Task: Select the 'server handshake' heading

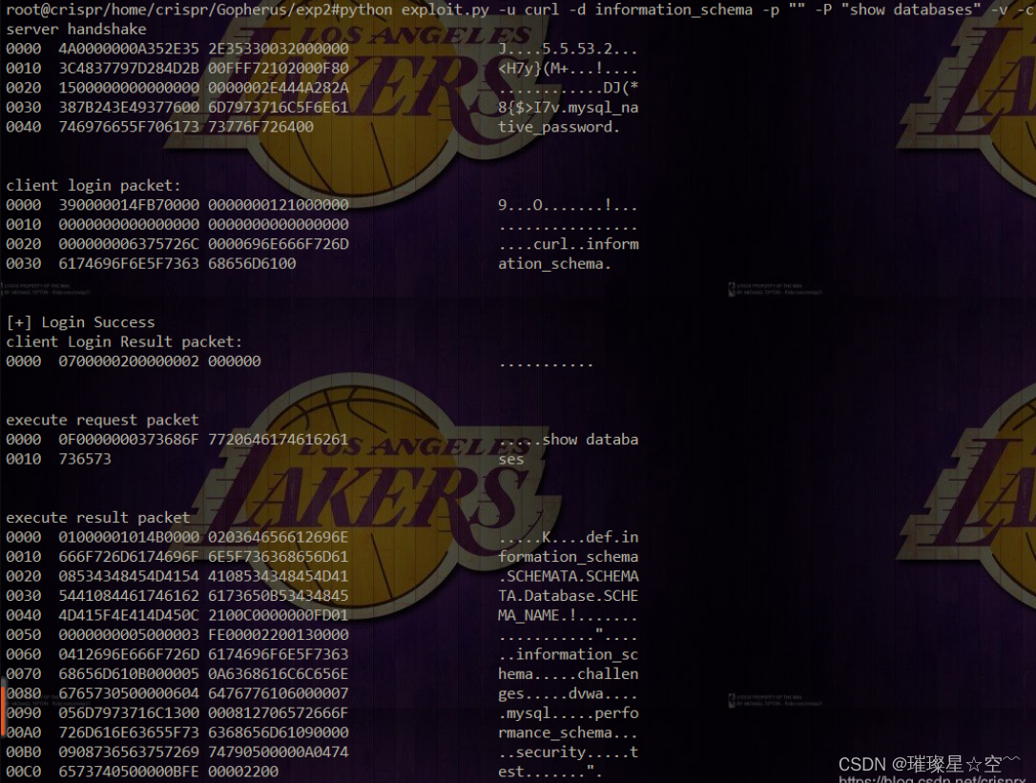Action: click(x=76, y=29)
